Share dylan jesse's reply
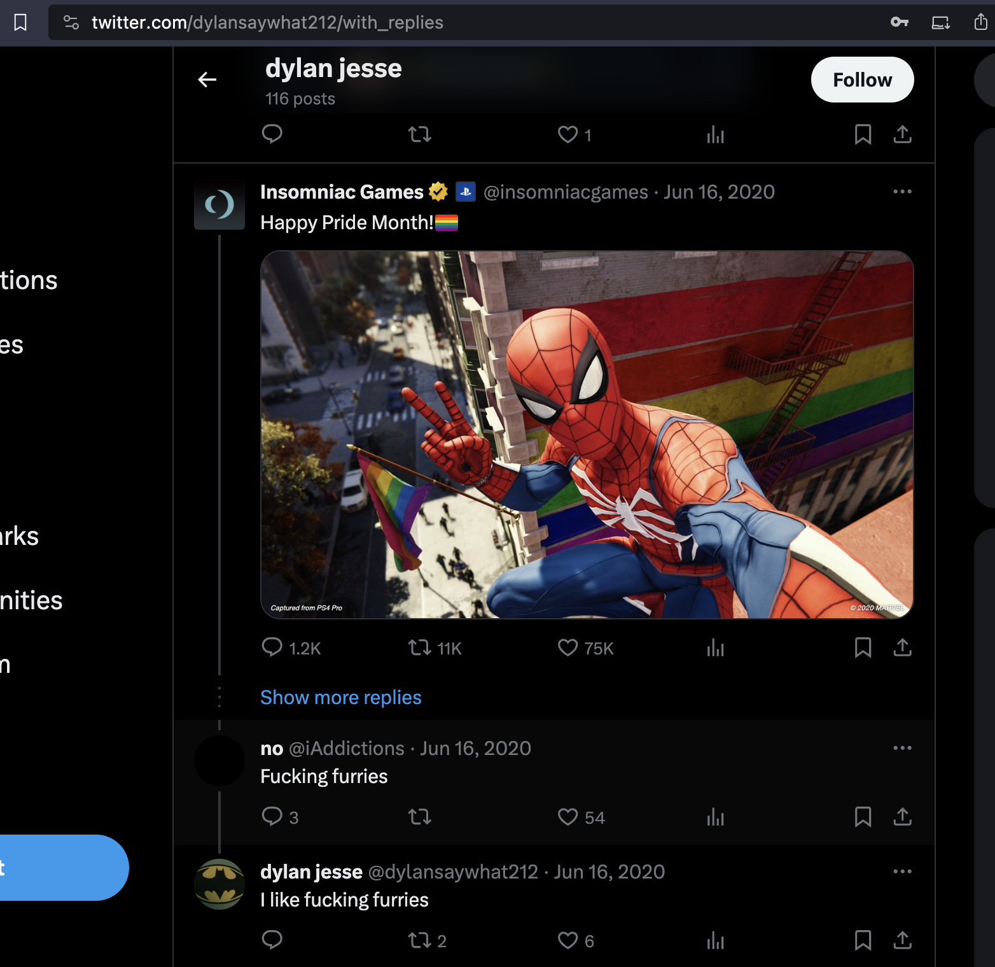The height and width of the screenshot is (967, 995). pyautogui.click(x=903, y=940)
